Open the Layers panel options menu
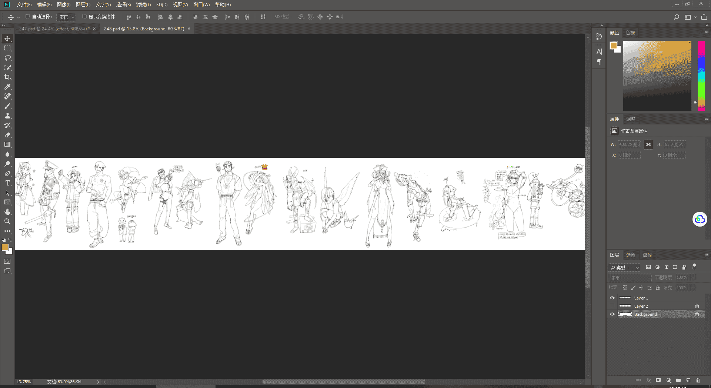Screen dimensions: 711x388 (x=706, y=255)
